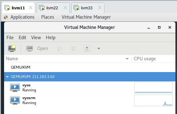Open the Places menu in top panel
This screenshot has width=177, height=114.
click(48, 17)
